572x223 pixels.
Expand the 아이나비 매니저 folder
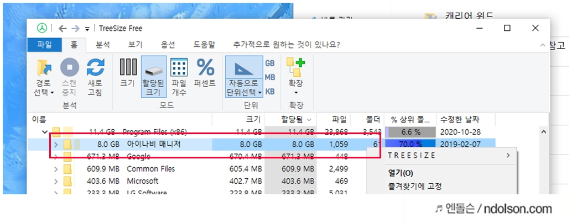(56, 145)
